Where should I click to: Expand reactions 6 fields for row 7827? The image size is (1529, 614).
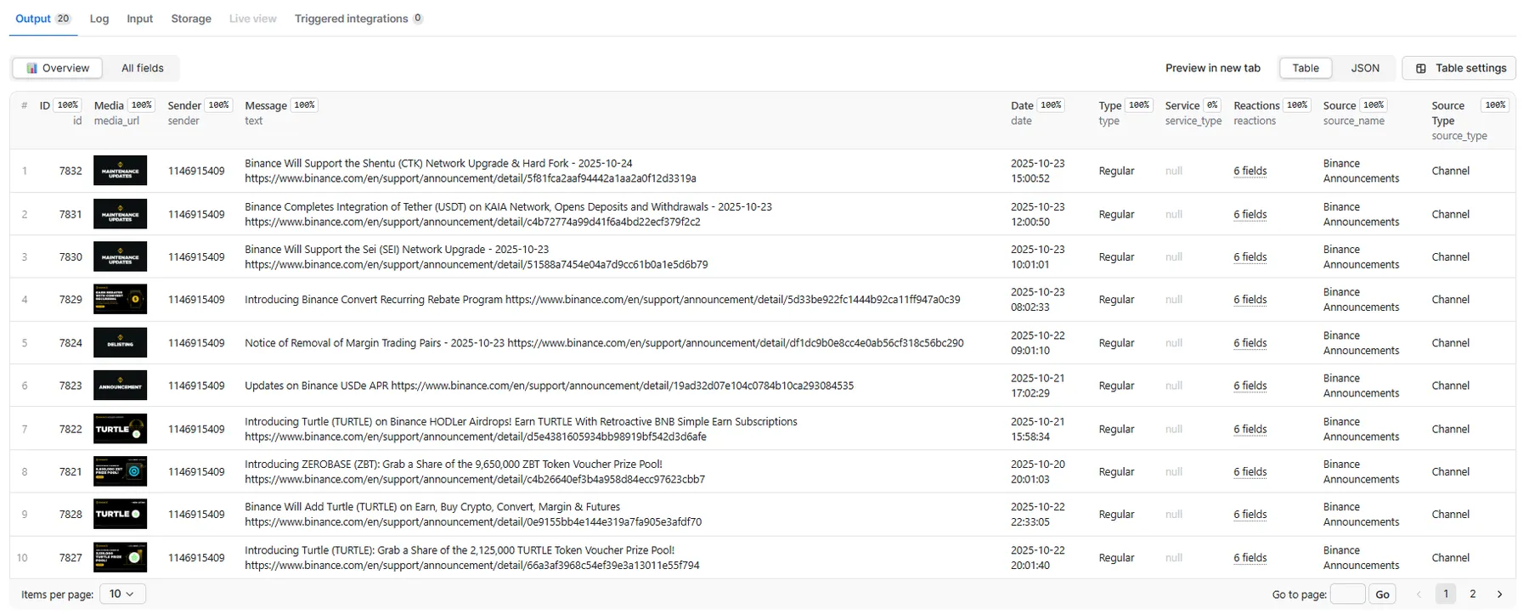(1250, 558)
